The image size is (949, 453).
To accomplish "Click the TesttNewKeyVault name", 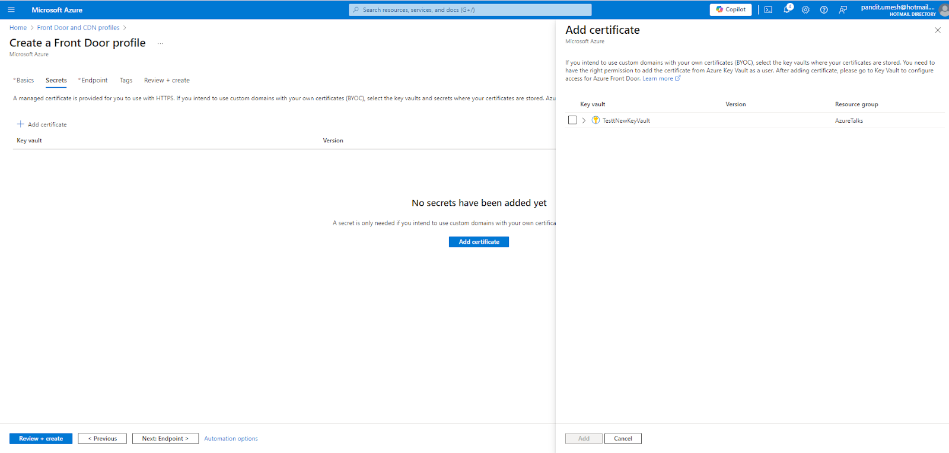I will (626, 120).
